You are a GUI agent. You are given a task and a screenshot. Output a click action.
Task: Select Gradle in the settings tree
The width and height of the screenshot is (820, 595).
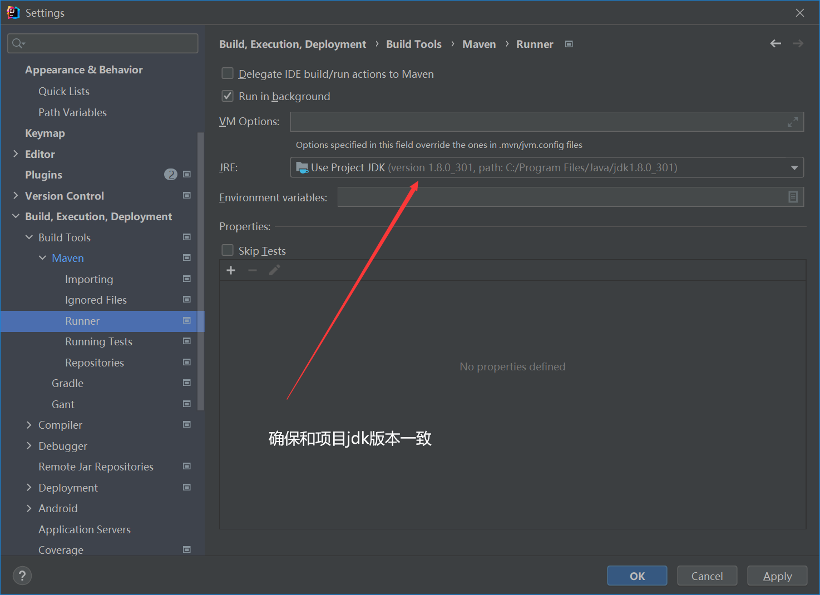[x=67, y=383]
